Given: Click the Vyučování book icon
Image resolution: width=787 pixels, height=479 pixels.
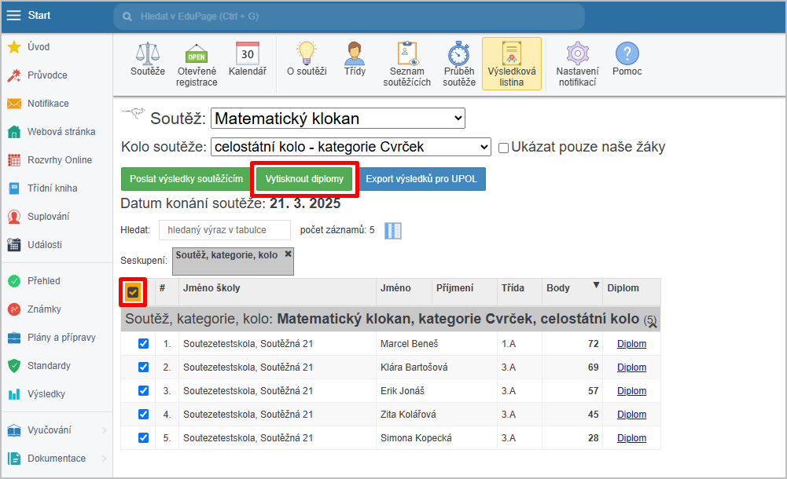Looking at the screenshot, I should pyautogui.click(x=14, y=430).
